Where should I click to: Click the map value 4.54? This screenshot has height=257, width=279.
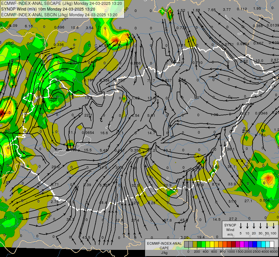tap(135, 116)
